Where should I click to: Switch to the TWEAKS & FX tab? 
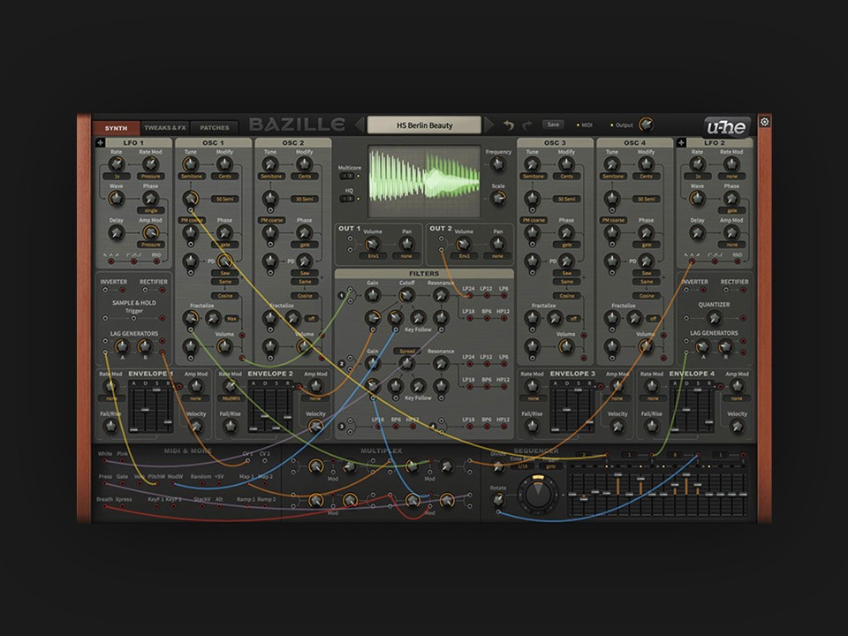click(x=165, y=128)
